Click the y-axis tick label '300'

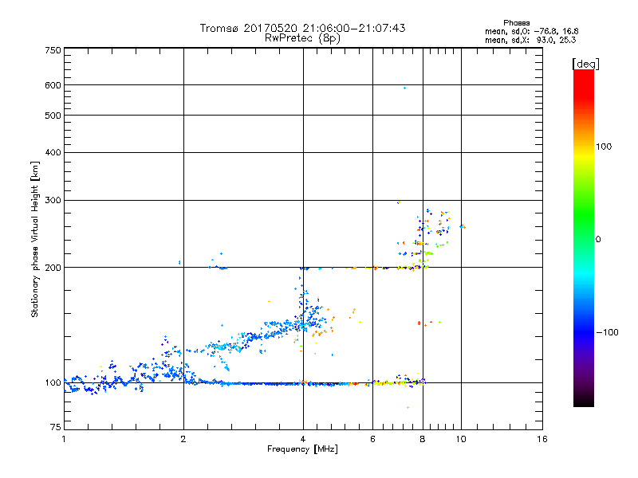(53, 200)
